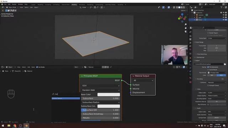
Task: Toggle Render Region checkbox
Action: (208, 33)
